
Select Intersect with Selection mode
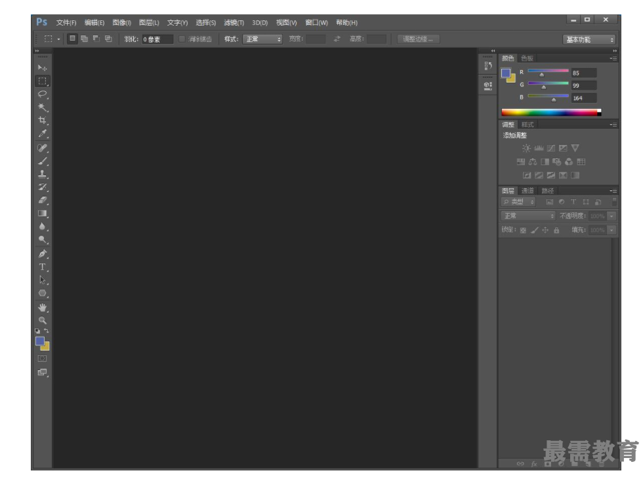(108, 39)
